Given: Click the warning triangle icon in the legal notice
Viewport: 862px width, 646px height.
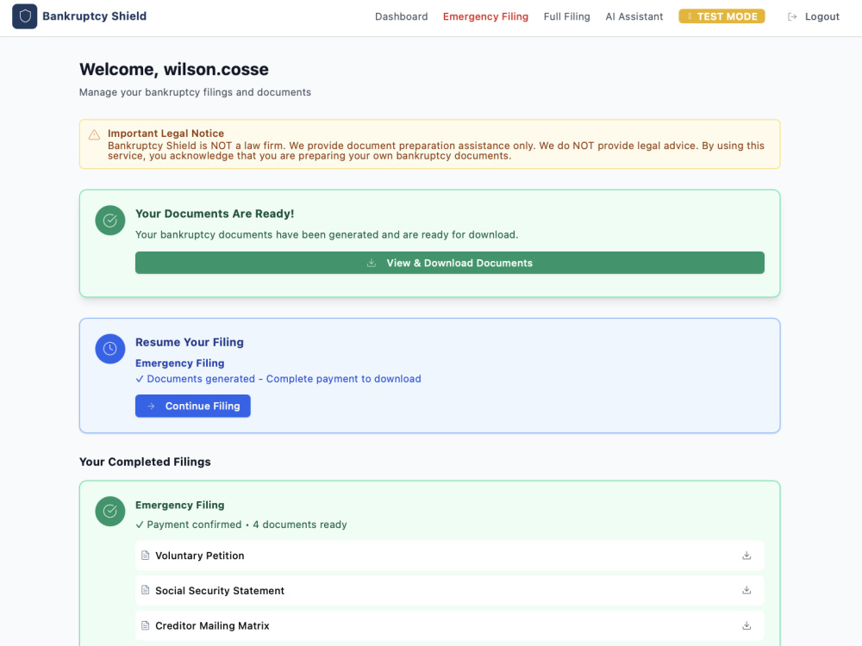Looking at the screenshot, I should [x=95, y=134].
